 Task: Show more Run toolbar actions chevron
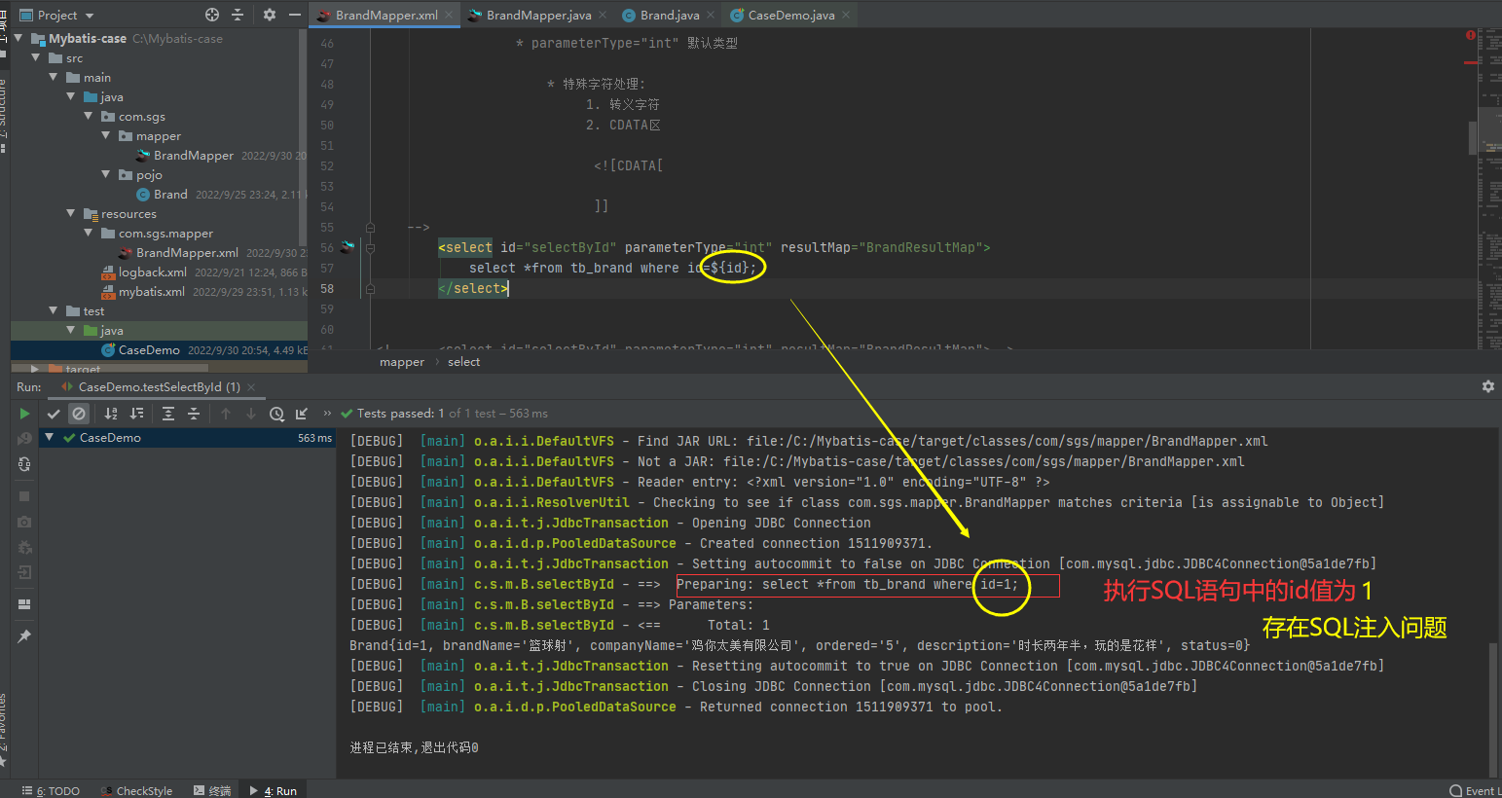327,414
